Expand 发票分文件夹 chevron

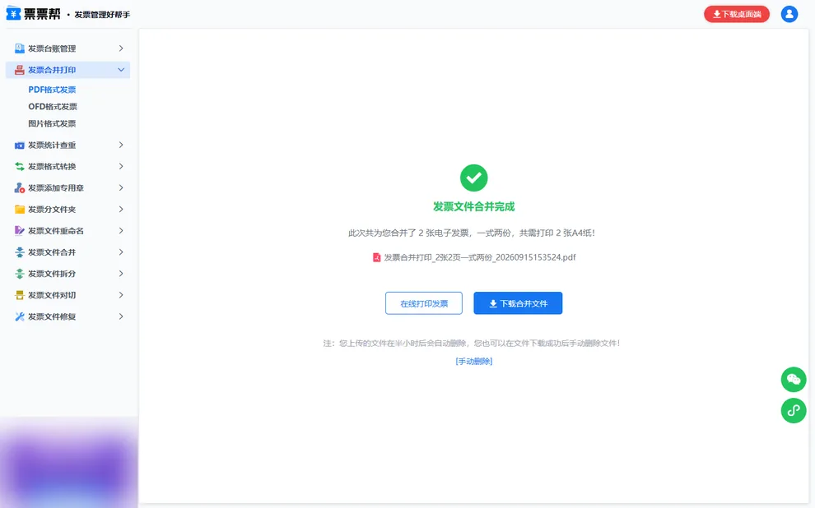tap(120, 209)
